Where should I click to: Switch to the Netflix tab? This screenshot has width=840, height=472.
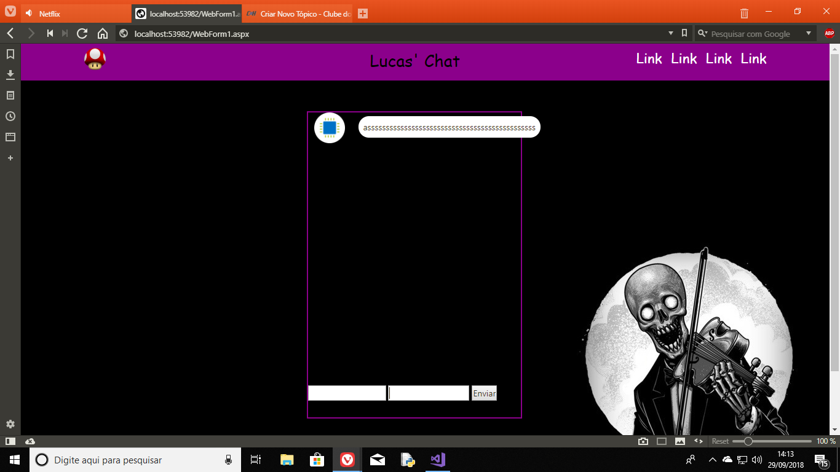click(75, 14)
